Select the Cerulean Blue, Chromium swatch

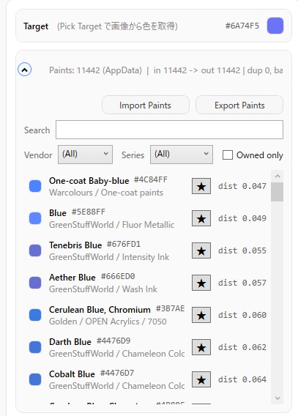pyautogui.click(x=35, y=315)
